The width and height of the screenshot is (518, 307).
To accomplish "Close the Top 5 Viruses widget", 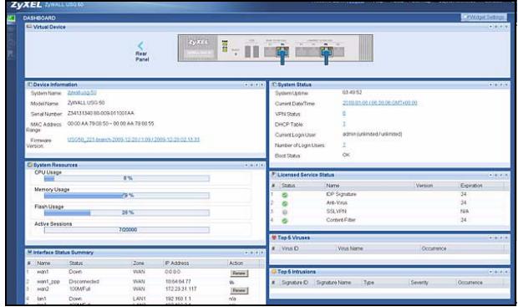I will 506,238.
